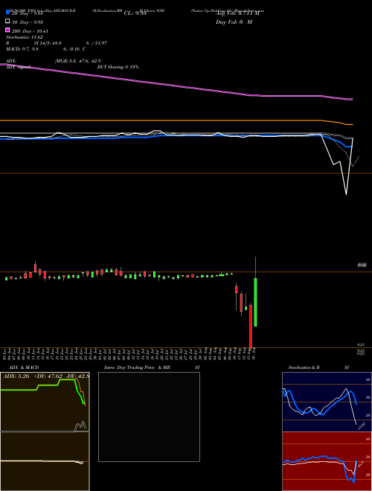Click the 'Stochastics & R' panel title

click(x=304, y=368)
